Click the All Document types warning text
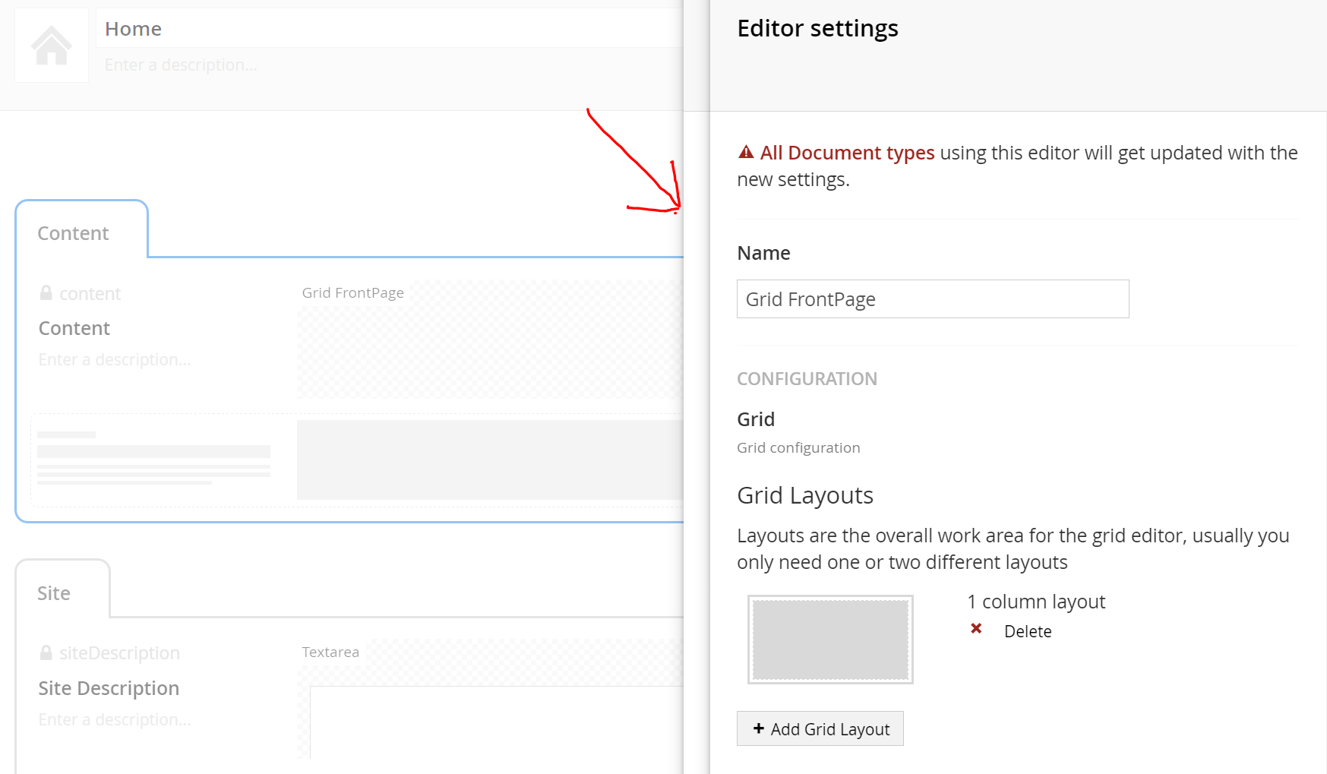 pos(848,153)
